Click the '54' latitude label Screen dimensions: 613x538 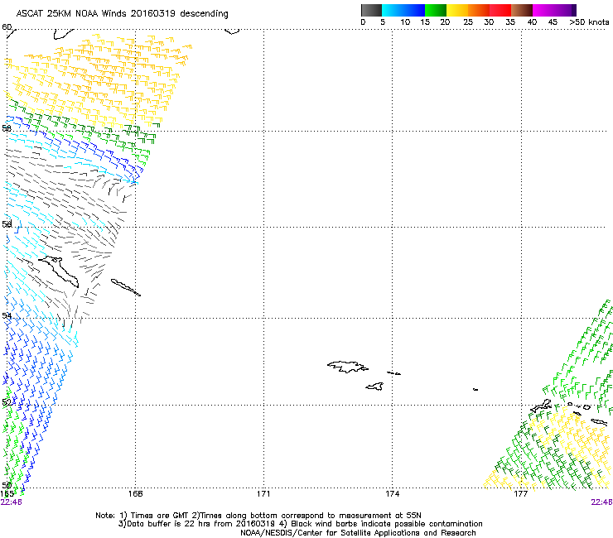click(x=7, y=315)
